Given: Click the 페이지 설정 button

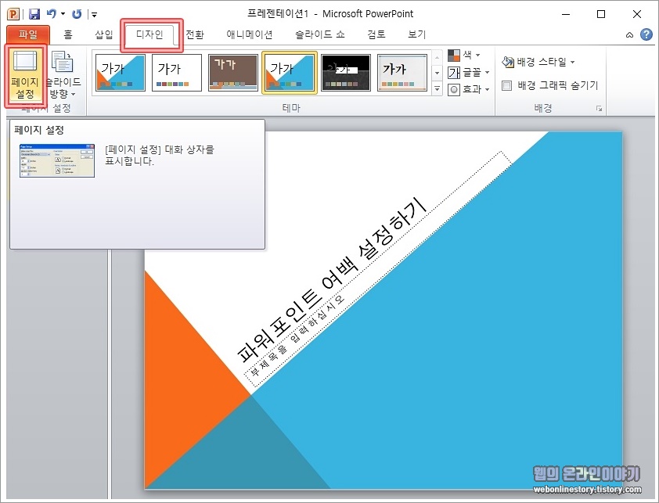Looking at the screenshot, I should pyautogui.click(x=25, y=75).
